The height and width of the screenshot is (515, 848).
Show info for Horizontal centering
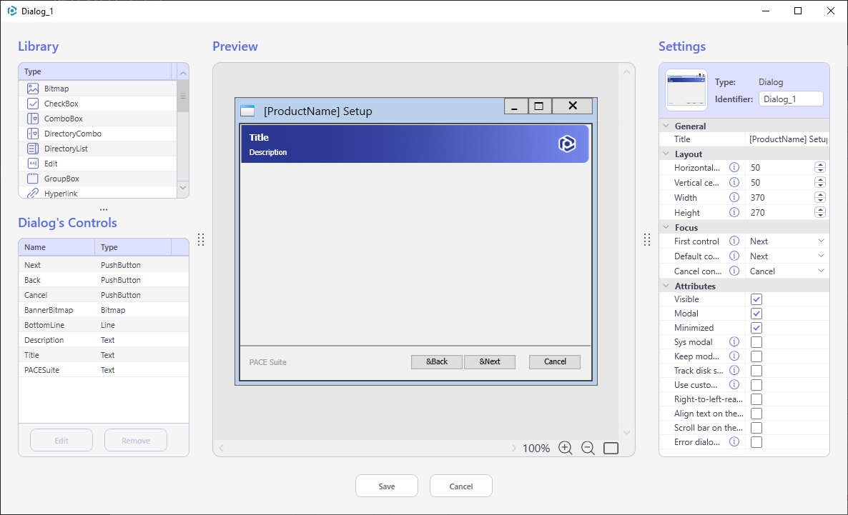point(734,168)
